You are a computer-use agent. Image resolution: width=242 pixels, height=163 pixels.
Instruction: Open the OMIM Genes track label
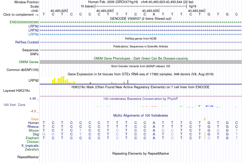pos(29,62)
